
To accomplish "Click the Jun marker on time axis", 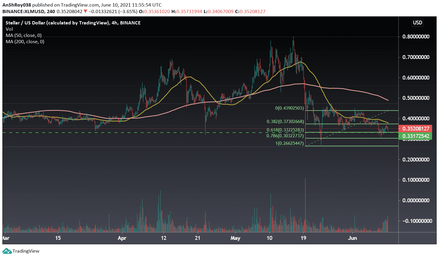I will [x=352, y=238].
